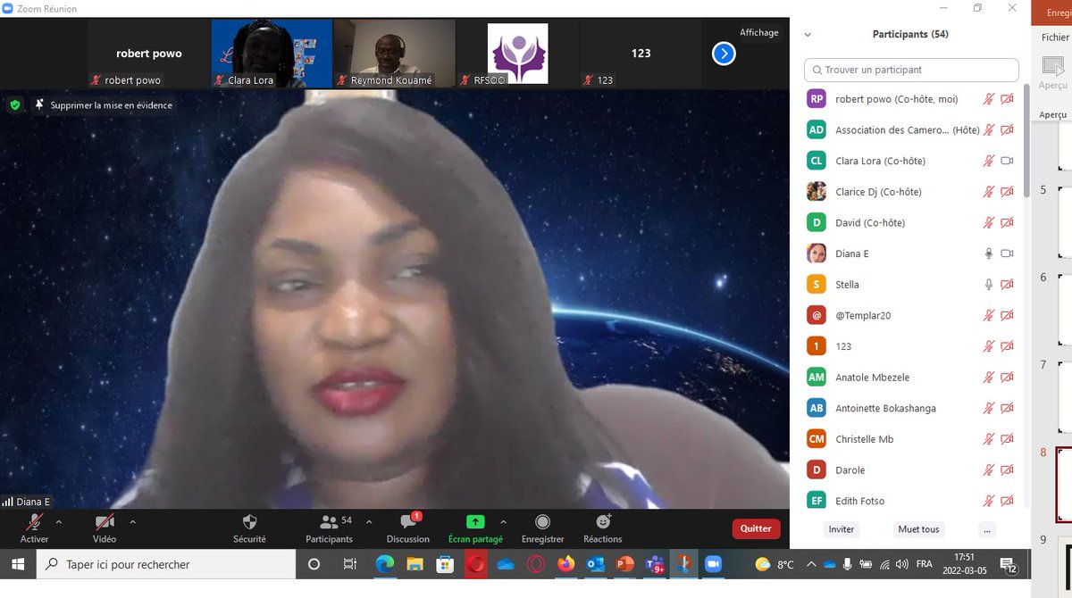Click the red Quitter button
The image size is (1072, 598).
(x=756, y=528)
